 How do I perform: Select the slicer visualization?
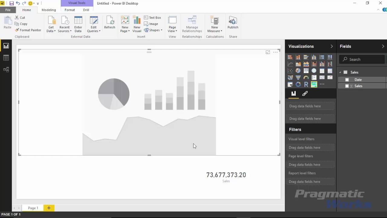[290, 84]
